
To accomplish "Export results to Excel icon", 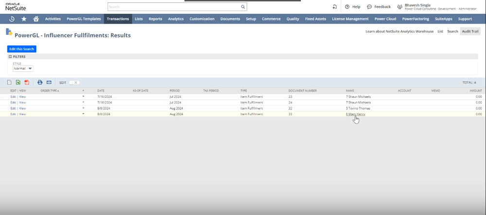I will click(18, 83).
